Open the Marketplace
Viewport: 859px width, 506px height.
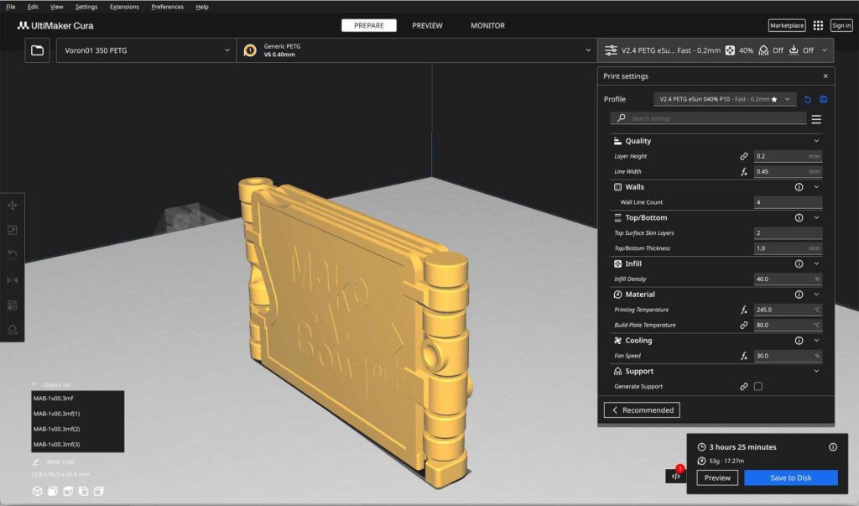coord(787,25)
